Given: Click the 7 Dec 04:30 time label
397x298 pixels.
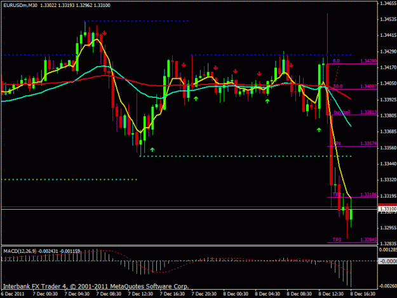Looking at the screenshot, I should click(x=77, y=294).
